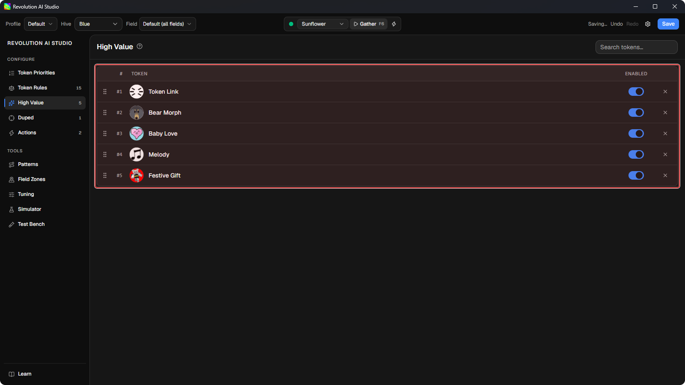Expand the Field Default (all fields) dropdown
The image size is (685, 385).
click(167, 24)
